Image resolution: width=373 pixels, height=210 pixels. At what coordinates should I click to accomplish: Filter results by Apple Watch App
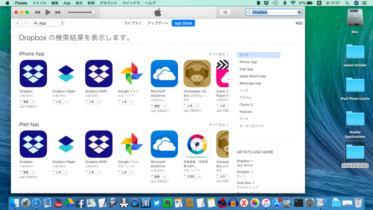click(x=253, y=76)
